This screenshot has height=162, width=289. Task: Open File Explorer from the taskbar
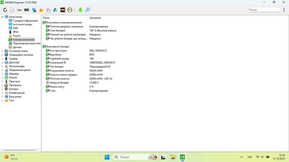click(x=173, y=157)
